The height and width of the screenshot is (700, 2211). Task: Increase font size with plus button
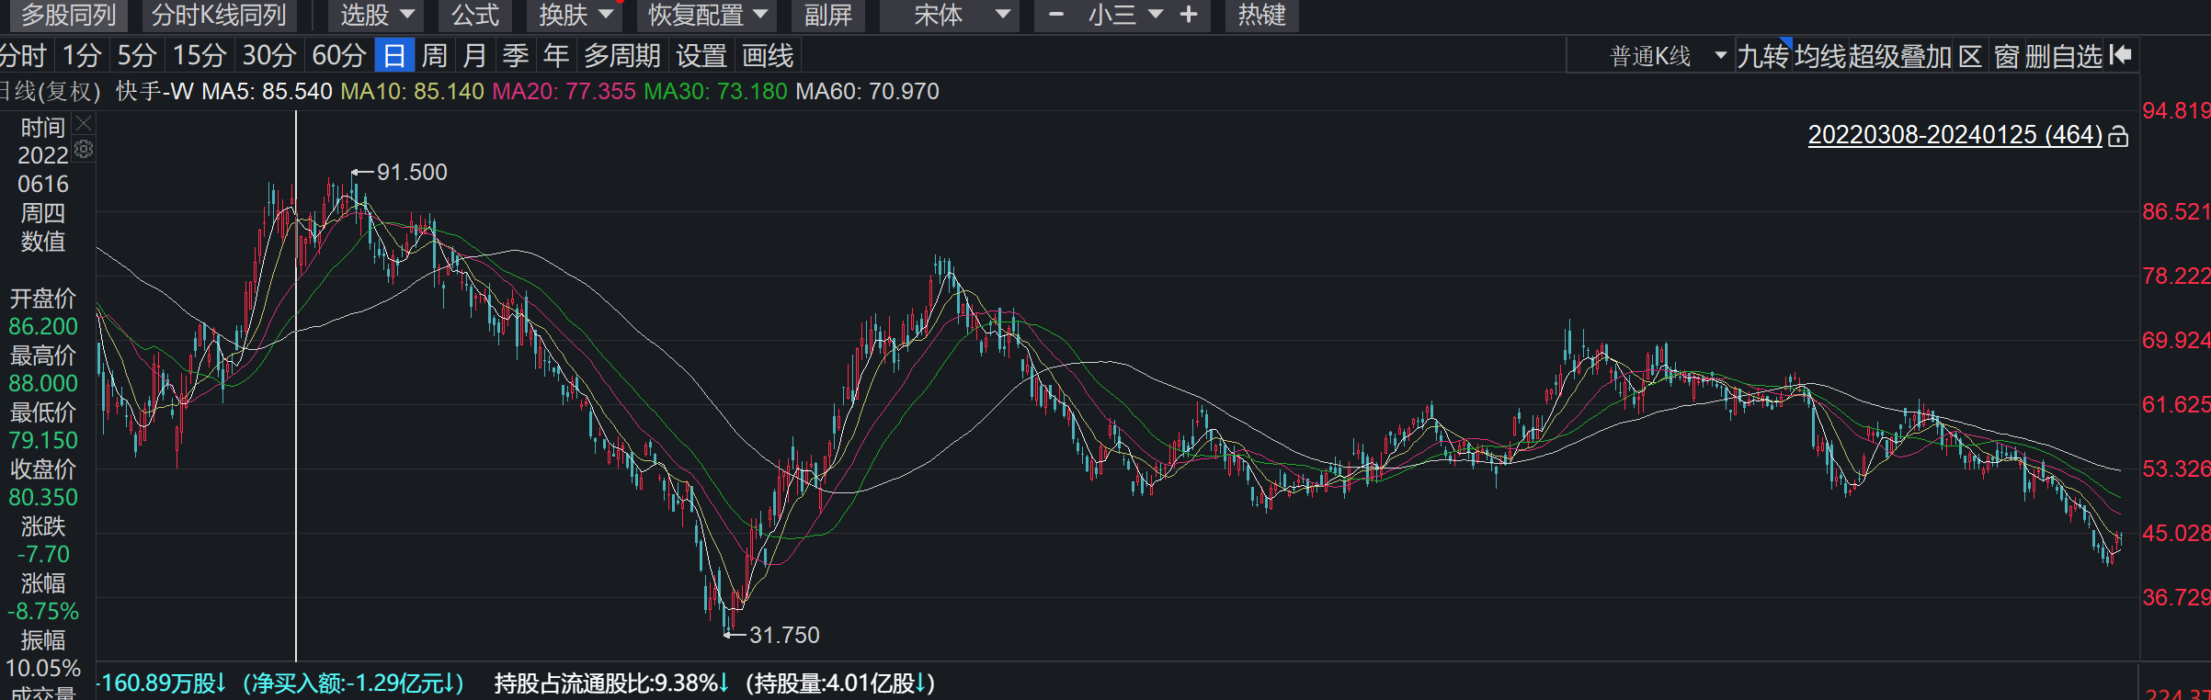1189,15
